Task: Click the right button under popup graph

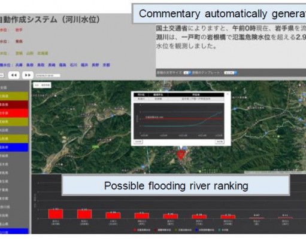Action: click(220, 142)
